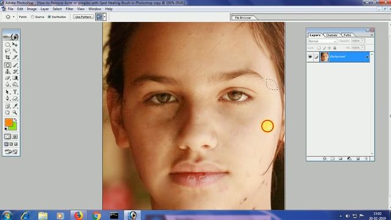This screenshot has width=391, height=220.
Task: Open Adobe Online from toolbox header
Action: click(x=11, y=37)
